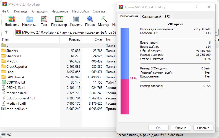Sort by the Имя column header
Image resolution: width=219 pixels, height=138 pixels.
pyautogui.click(x=30, y=39)
